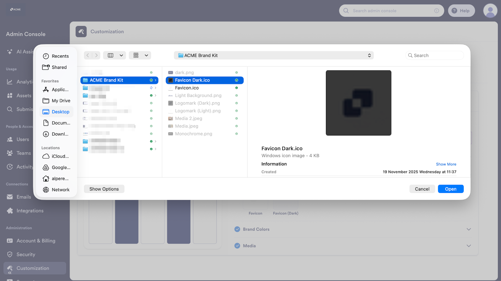
Task: Open the grouping dropdown chevron
Action: tap(146, 55)
